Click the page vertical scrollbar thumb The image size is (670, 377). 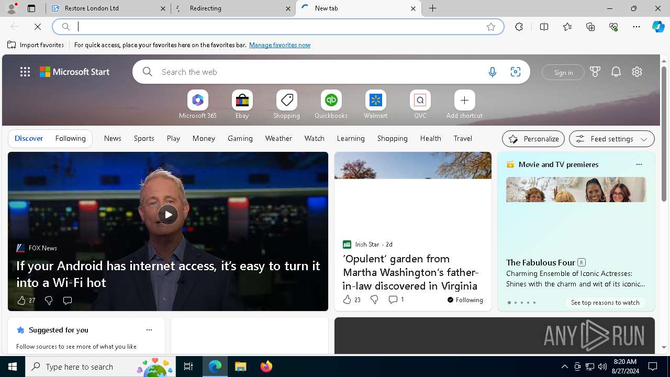664,134
